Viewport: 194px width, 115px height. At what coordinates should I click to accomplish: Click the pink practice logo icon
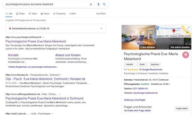click(185, 55)
